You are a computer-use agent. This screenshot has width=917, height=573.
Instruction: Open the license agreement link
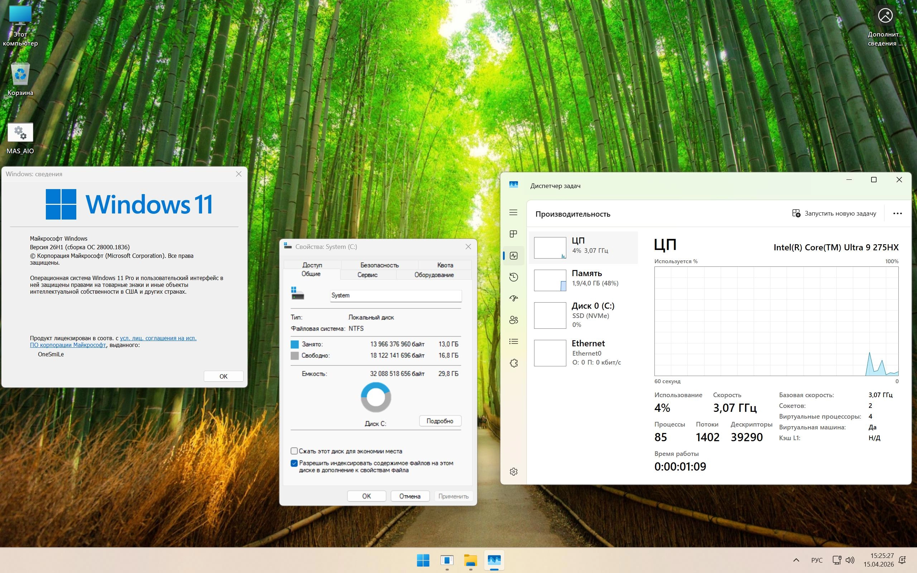point(158,338)
